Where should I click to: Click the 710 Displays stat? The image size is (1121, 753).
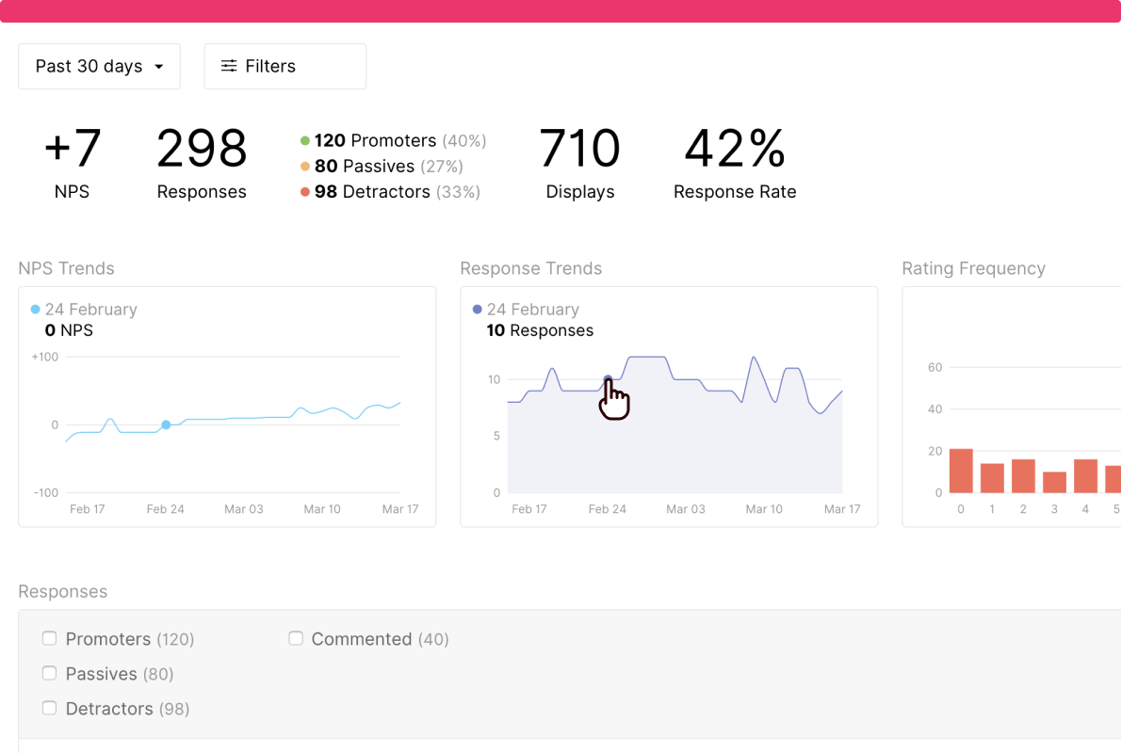(579, 163)
